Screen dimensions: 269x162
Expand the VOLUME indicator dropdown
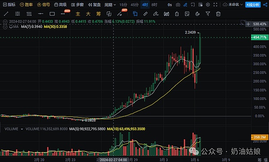click(x=22, y=129)
